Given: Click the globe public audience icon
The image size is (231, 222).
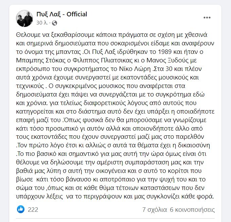Looking at the screenshot, I should point(54,23).
